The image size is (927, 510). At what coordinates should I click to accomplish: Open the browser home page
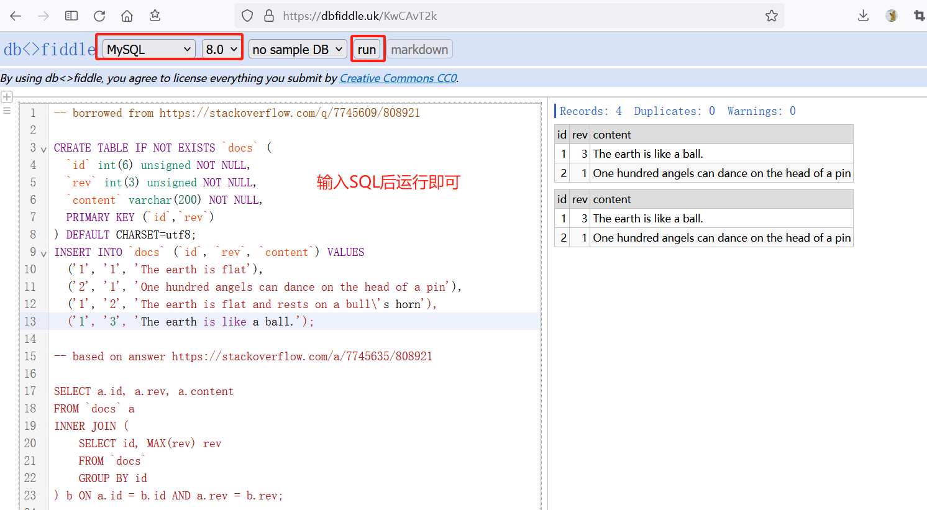pos(127,16)
